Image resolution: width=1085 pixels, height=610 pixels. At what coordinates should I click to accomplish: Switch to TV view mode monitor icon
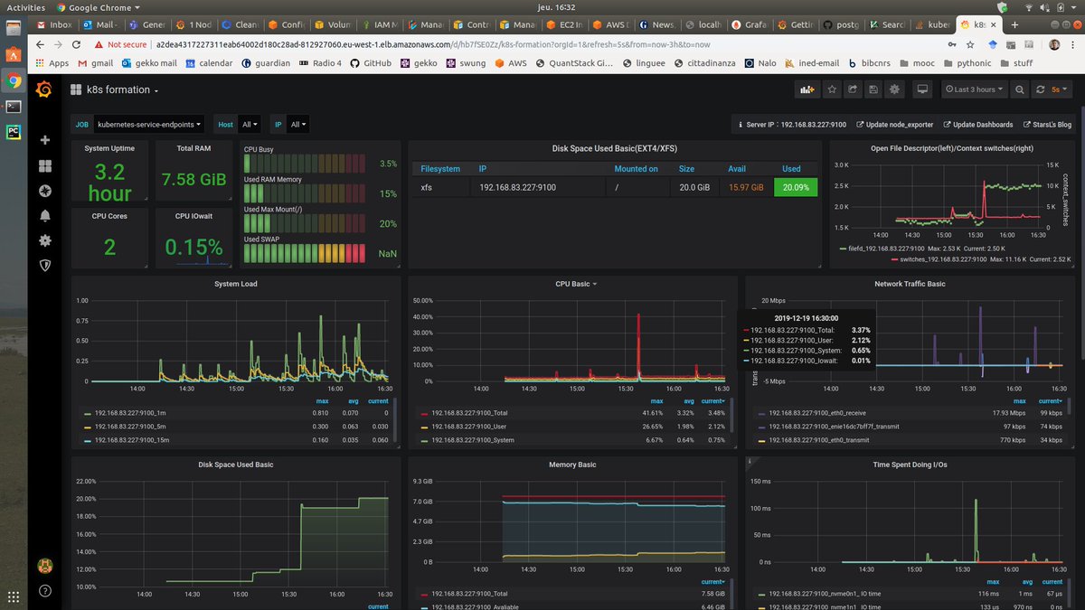tap(922, 89)
